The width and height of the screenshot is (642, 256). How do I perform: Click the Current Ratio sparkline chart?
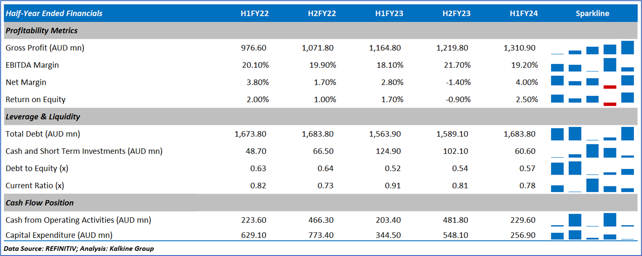click(592, 185)
